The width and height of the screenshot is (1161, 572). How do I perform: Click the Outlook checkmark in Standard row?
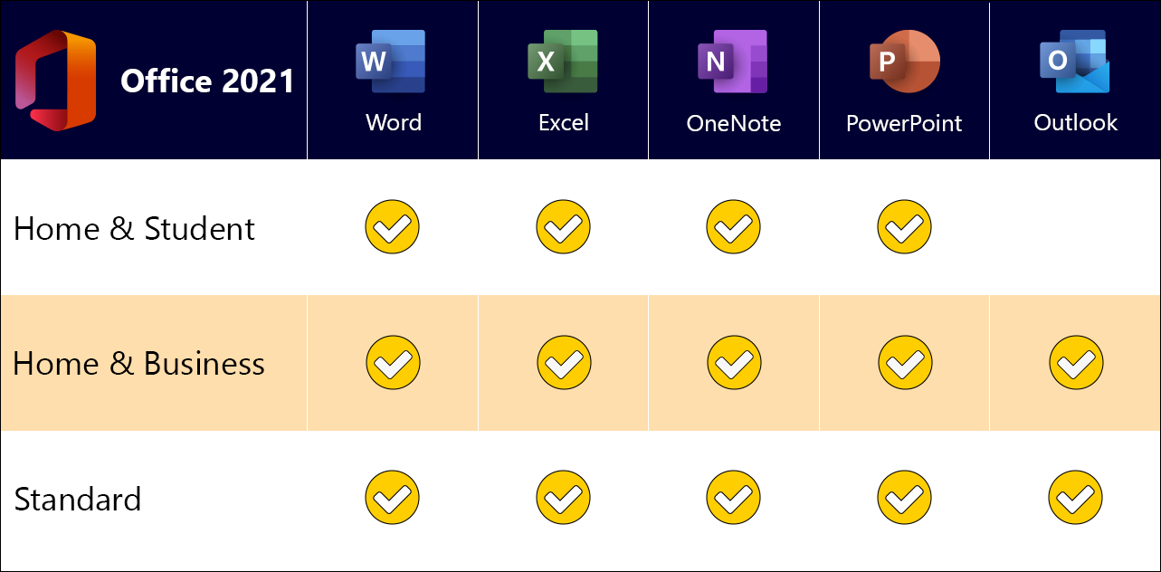(1075, 499)
